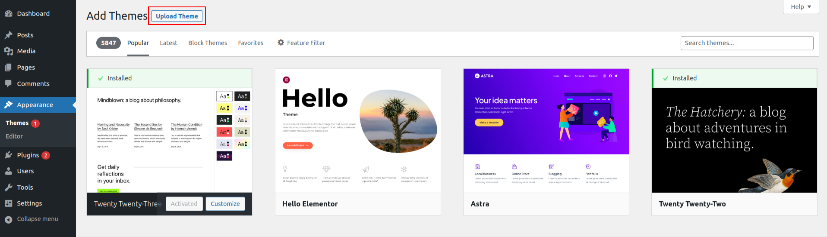This screenshot has height=237, width=827.
Task: Click the Tools wrench icon
Action: [x=9, y=188]
